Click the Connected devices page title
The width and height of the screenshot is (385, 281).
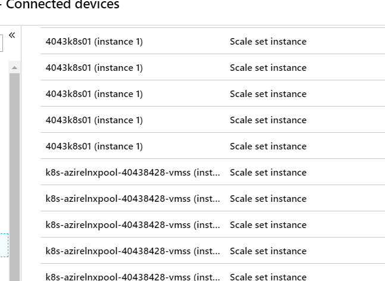(62, 4)
